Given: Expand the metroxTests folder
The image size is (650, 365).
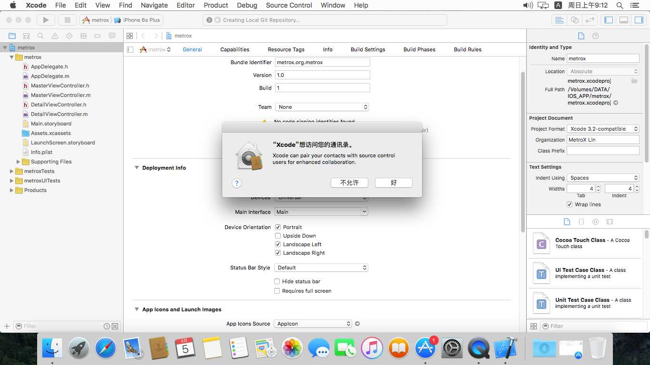Looking at the screenshot, I should [12, 171].
